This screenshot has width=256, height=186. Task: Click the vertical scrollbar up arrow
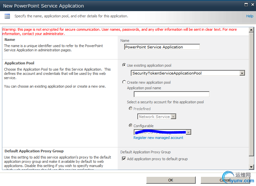coord(251,30)
